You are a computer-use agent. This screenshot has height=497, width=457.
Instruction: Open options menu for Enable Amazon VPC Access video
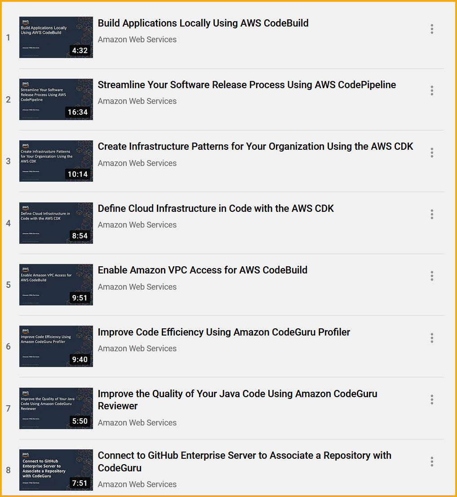coord(432,276)
